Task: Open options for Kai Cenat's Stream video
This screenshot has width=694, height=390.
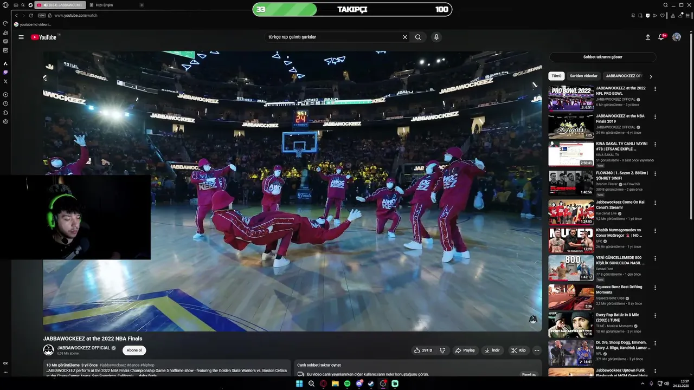Action: tap(655, 203)
